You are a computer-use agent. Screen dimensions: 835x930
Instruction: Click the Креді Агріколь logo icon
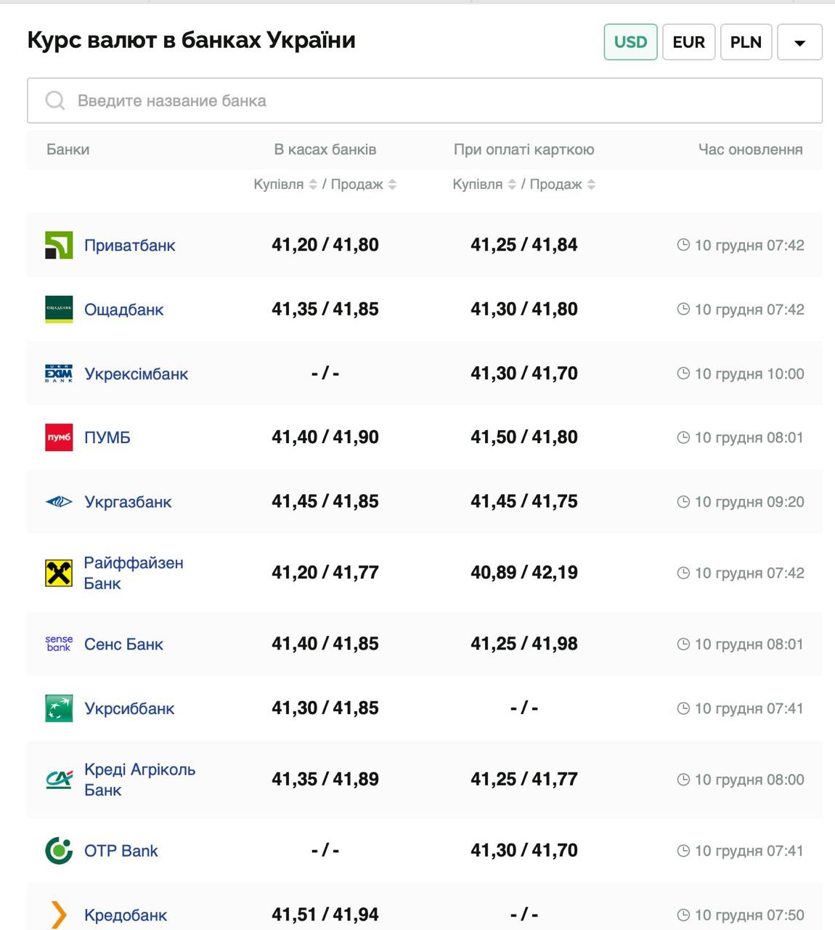tap(59, 780)
